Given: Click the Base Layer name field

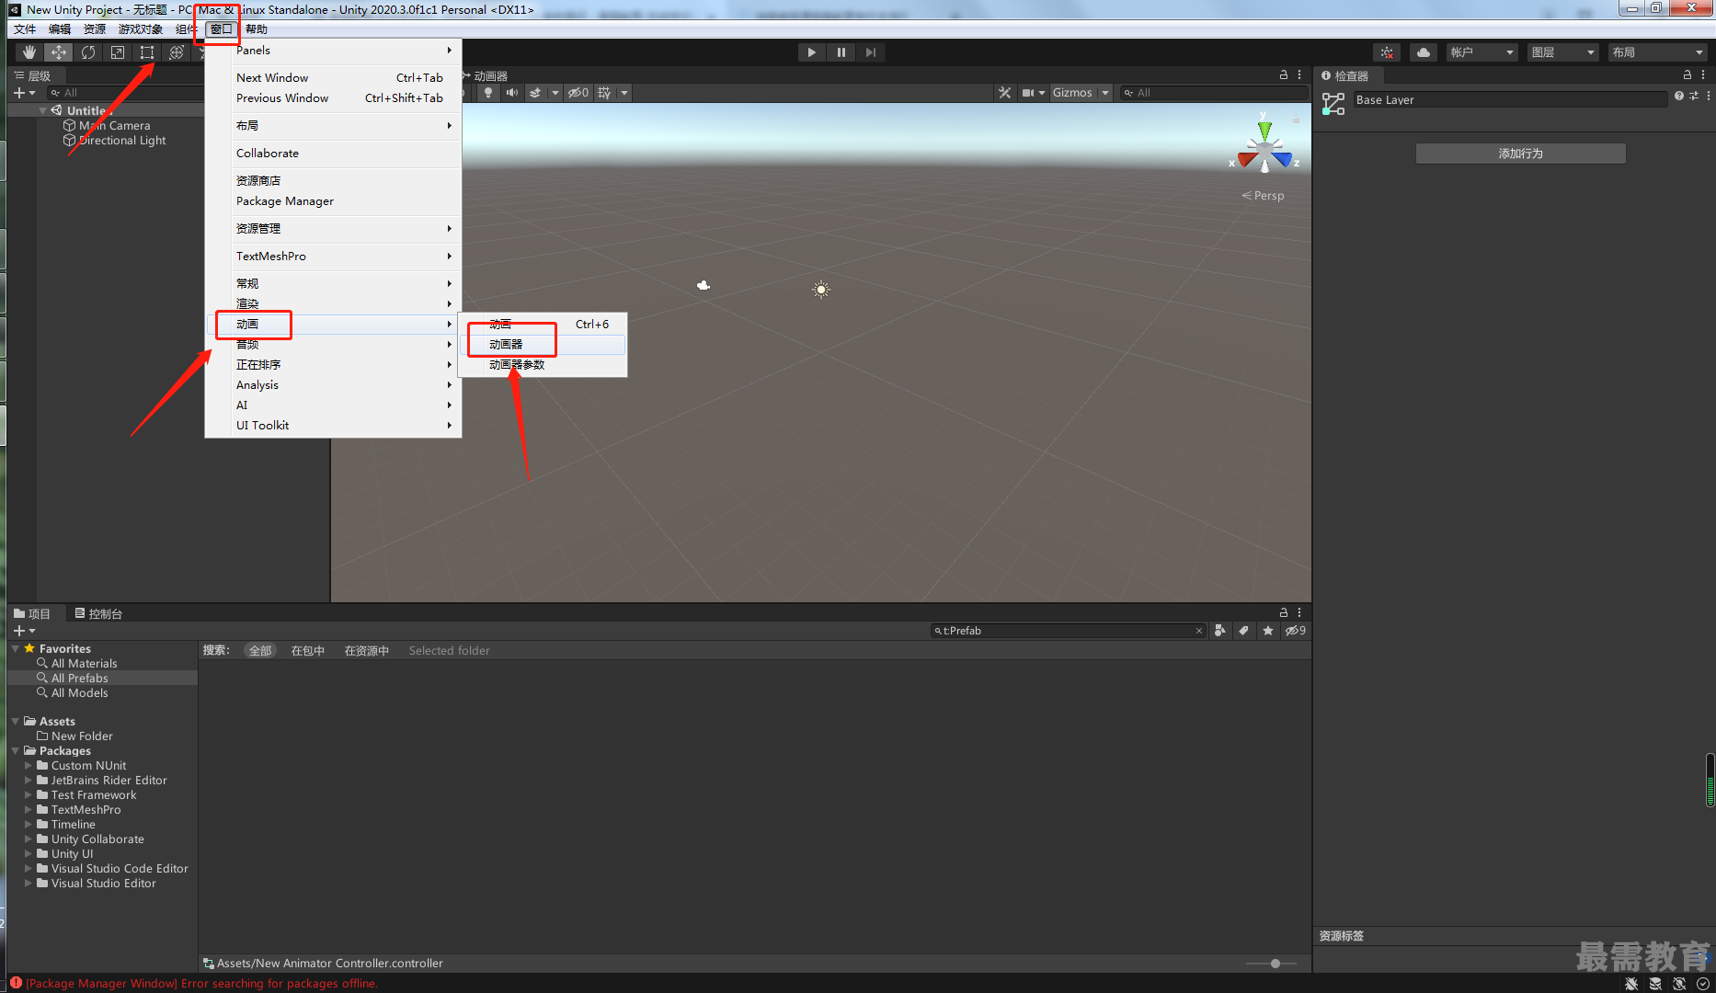Looking at the screenshot, I should pos(1510,100).
